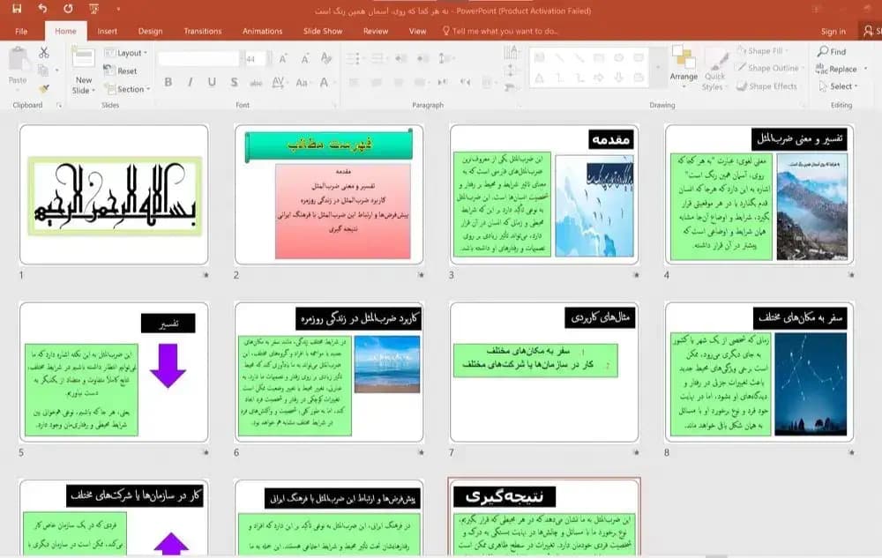Open the Clipboard pane dialog launcher
This screenshot has height=558, width=882.
pos(58,105)
